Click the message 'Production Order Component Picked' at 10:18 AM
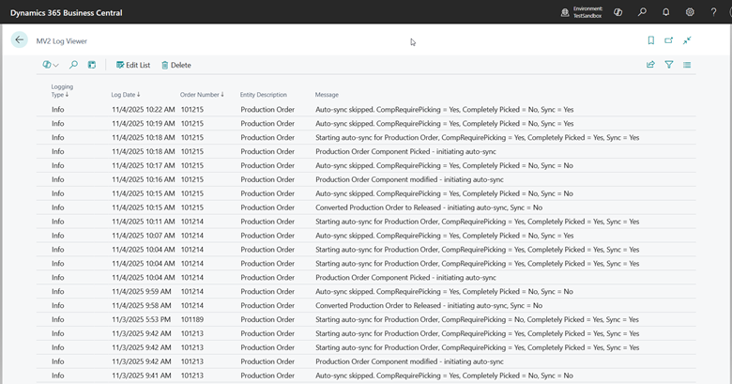 [x=405, y=151]
